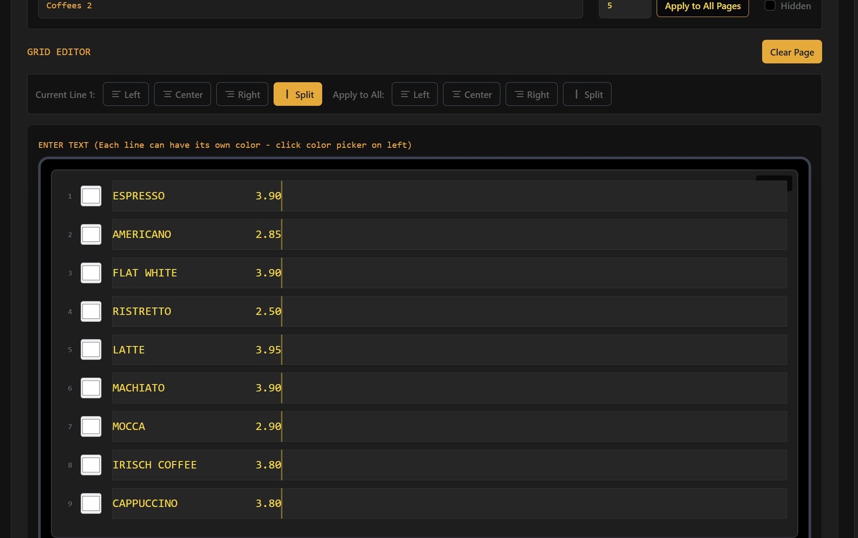
Task: Click the duration field showing 5
Action: click(624, 6)
